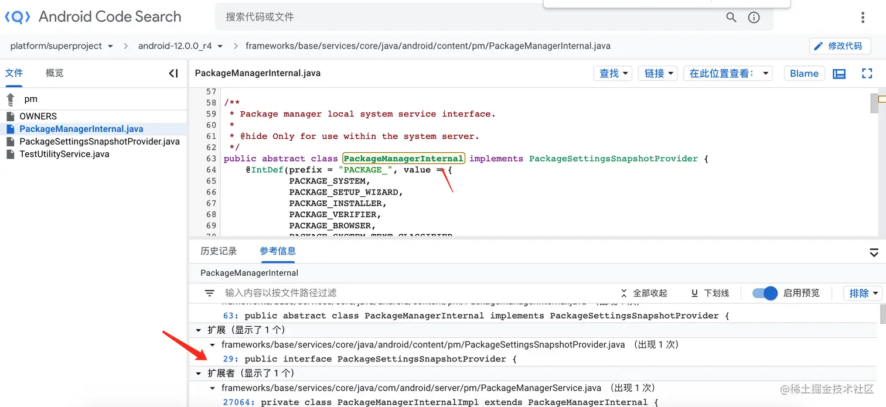Click PackageSettingsSnapshotProvider in line 63

click(614, 159)
